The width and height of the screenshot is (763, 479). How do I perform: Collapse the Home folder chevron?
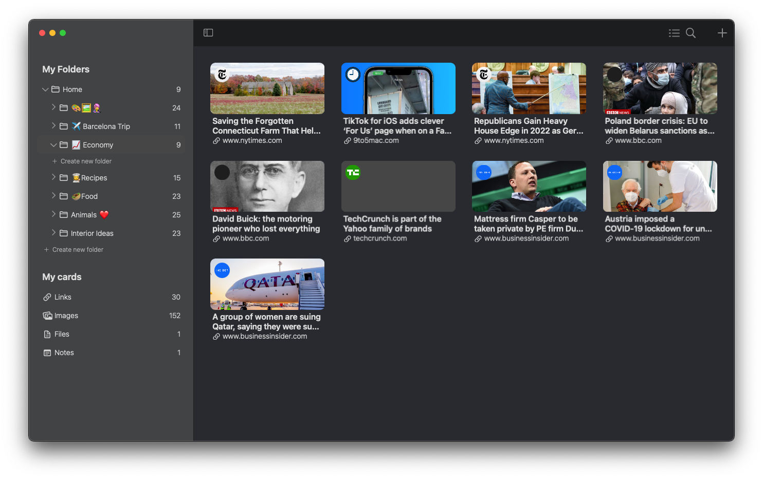[45, 89]
